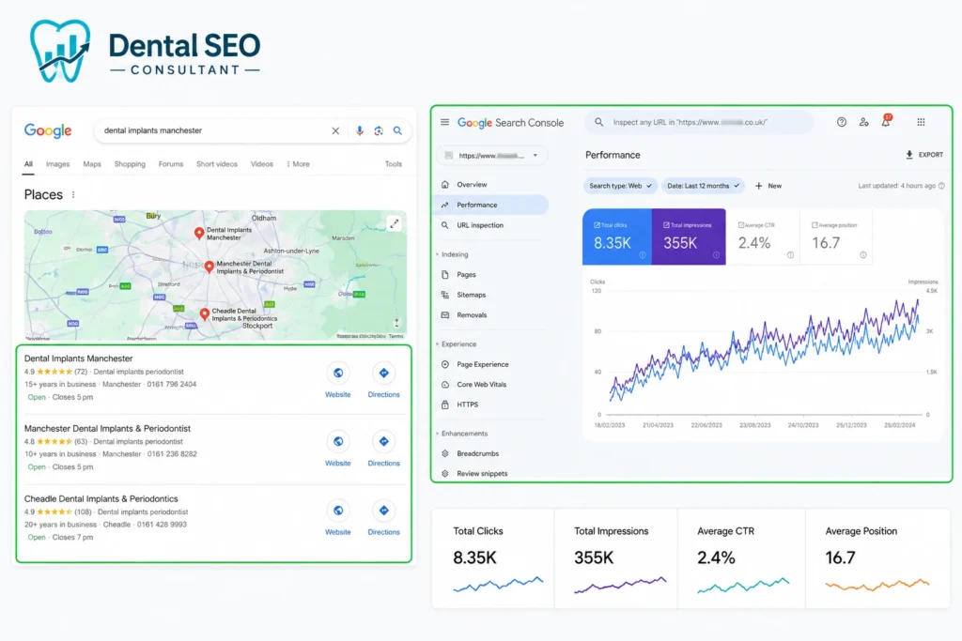The height and width of the screenshot is (641, 962).
Task: Open Search Console notifications bell
Action: click(886, 121)
